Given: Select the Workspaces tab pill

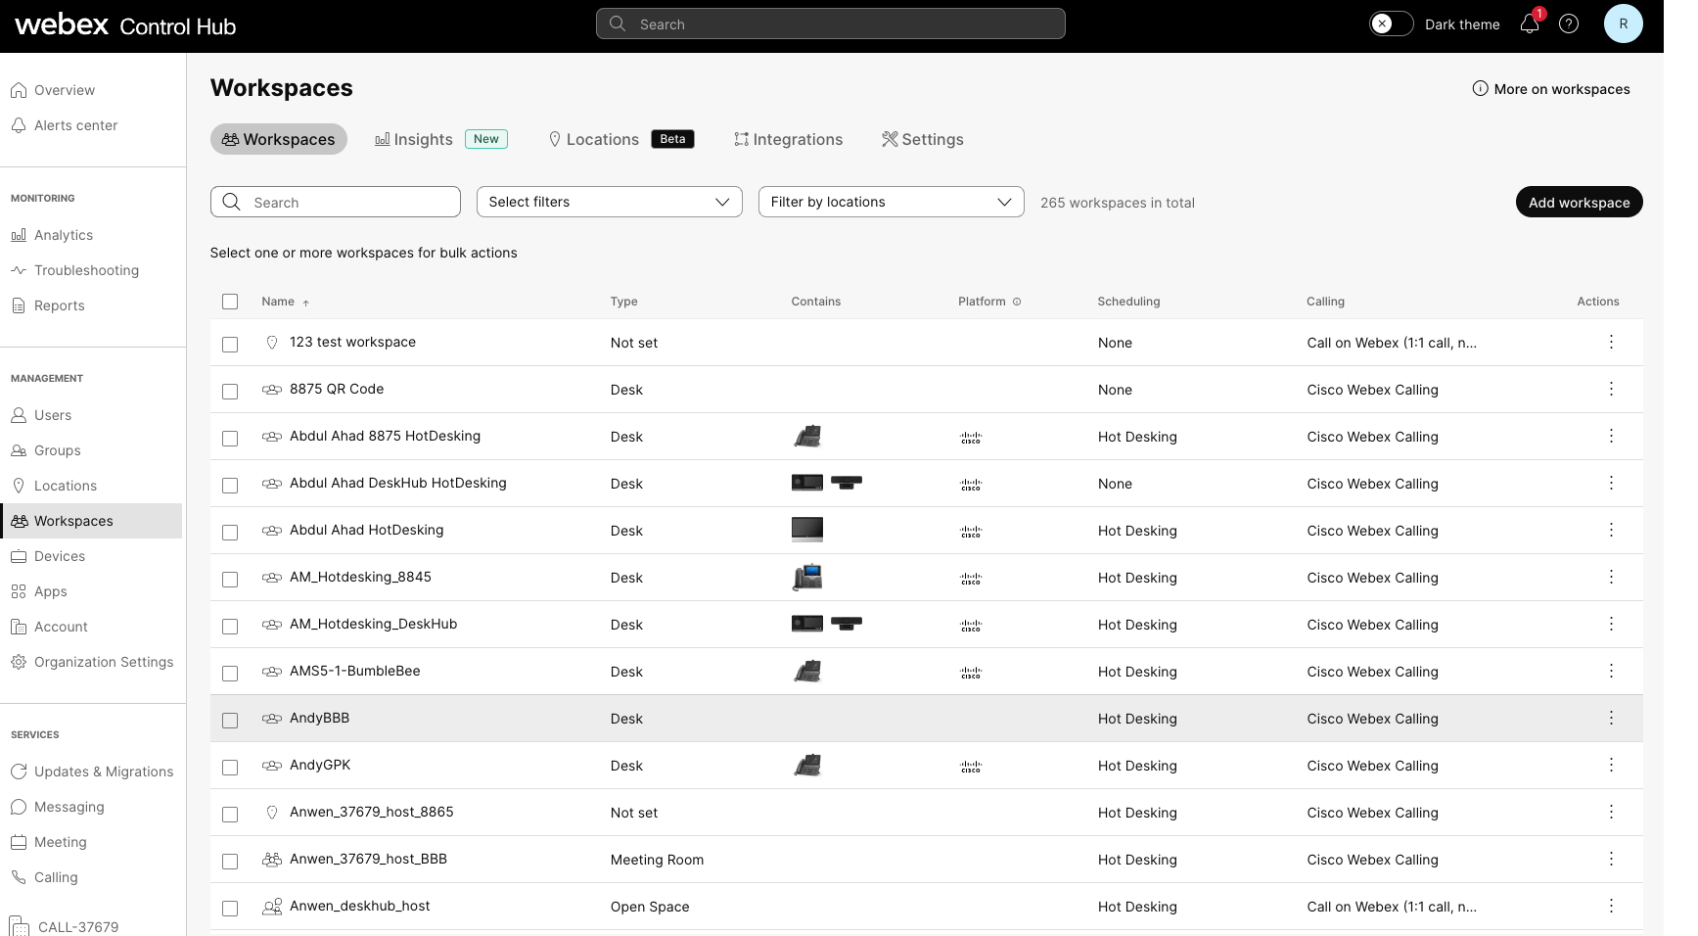Looking at the screenshot, I should pos(279,139).
